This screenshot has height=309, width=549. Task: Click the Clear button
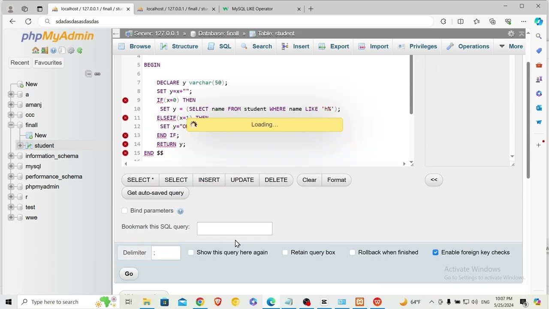309,180
